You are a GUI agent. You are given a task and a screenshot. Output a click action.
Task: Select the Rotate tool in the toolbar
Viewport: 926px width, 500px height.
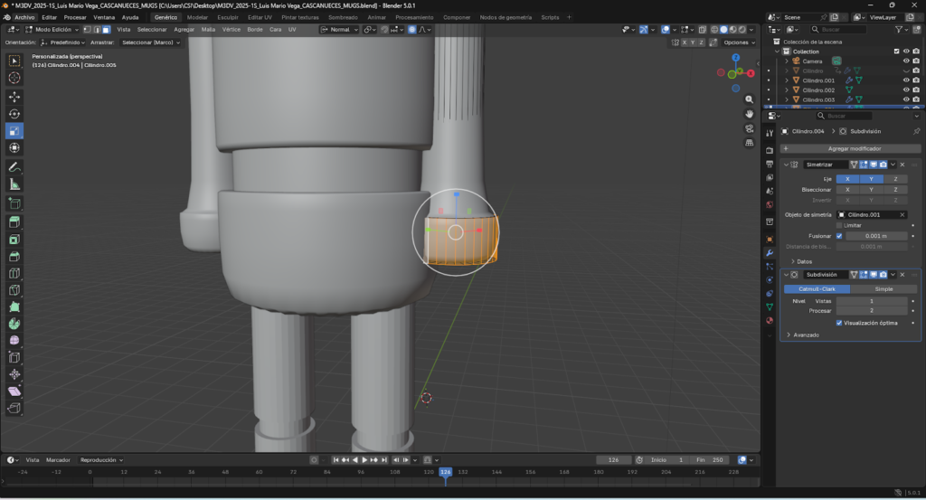14,114
